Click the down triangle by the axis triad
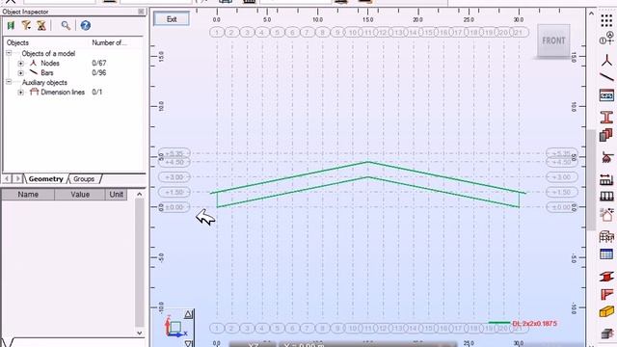Screen dimensions: 617x347 [x=189, y=343]
